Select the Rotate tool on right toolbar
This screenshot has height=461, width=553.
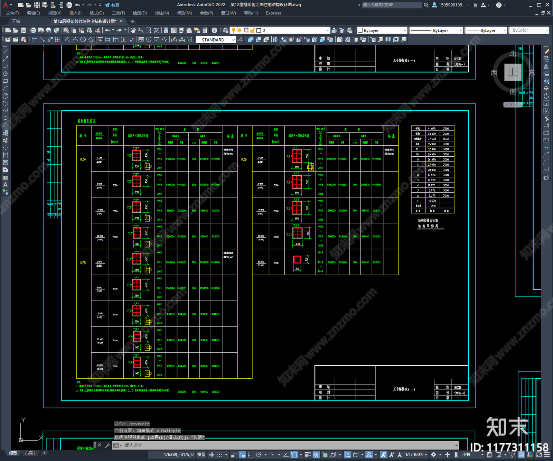coord(546,96)
